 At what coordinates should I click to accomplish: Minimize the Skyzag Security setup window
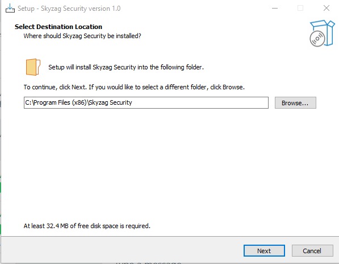275,8
